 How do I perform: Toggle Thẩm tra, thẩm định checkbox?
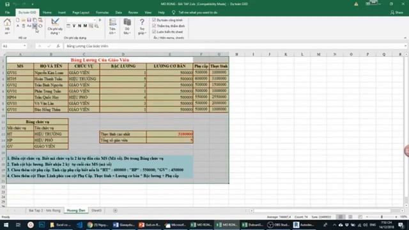click(x=154, y=26)
